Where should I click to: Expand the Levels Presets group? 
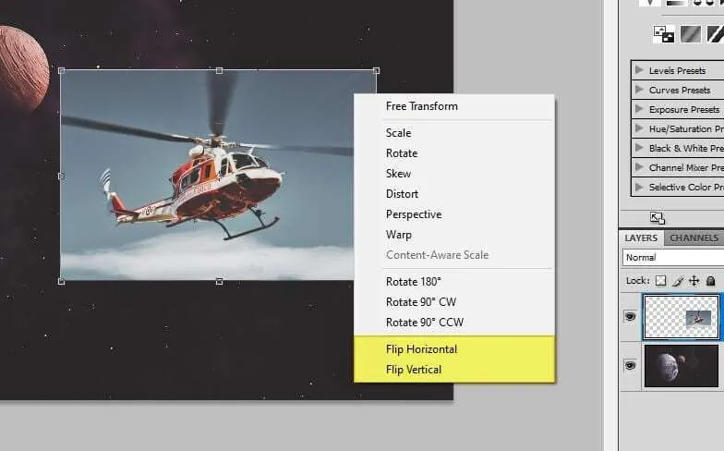click(x=639, y=70)
